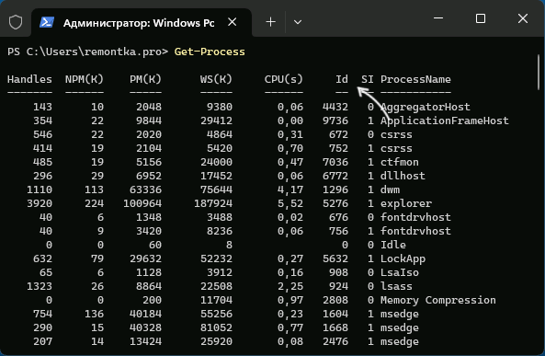The width and height of the screenshot is (545, 356).
Task: Click csrss in the row with Id 672
Action: [x=396, y=134]
